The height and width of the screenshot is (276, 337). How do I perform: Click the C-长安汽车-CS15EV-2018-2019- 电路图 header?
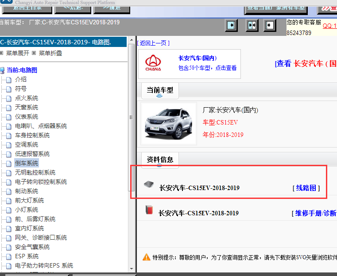click(x=63, y=42)
